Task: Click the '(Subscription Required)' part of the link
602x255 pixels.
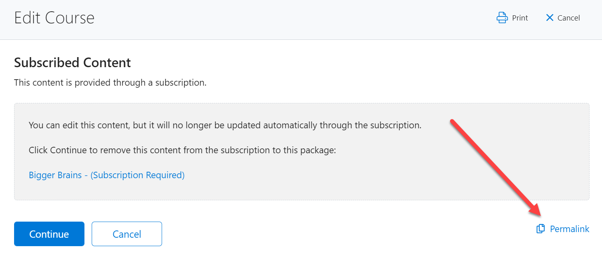Action: 138,175
